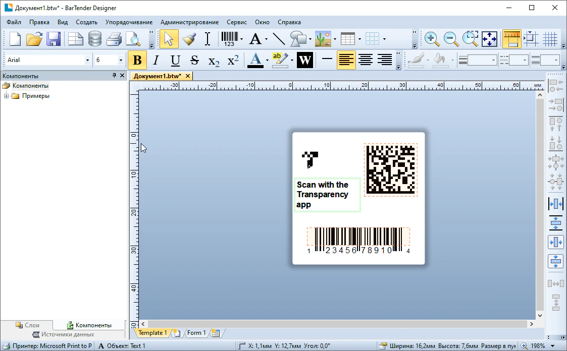This screenshot has width=567, height=351.
Task: Choose the line drawing tool
Action: tap(279, 39)
